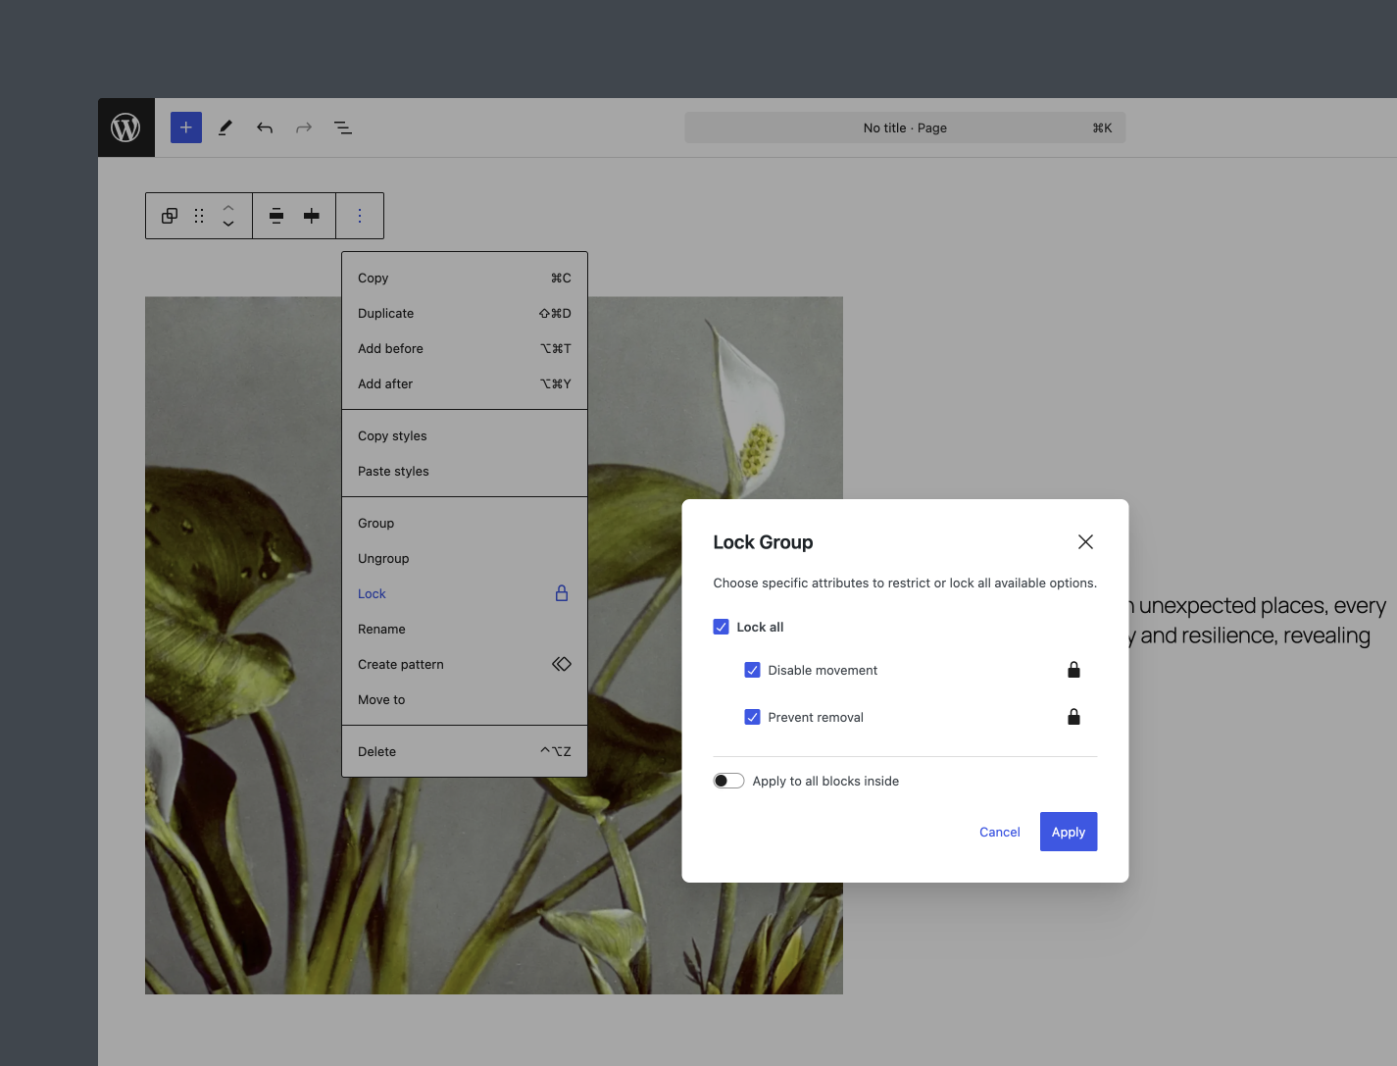Click the paragraph text beside the image
Viewport: 1397px width, 1066px height.
[1260, 621]
